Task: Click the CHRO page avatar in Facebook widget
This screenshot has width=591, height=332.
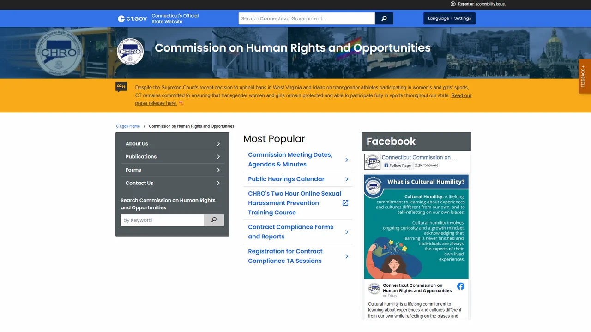Action: 372,161
